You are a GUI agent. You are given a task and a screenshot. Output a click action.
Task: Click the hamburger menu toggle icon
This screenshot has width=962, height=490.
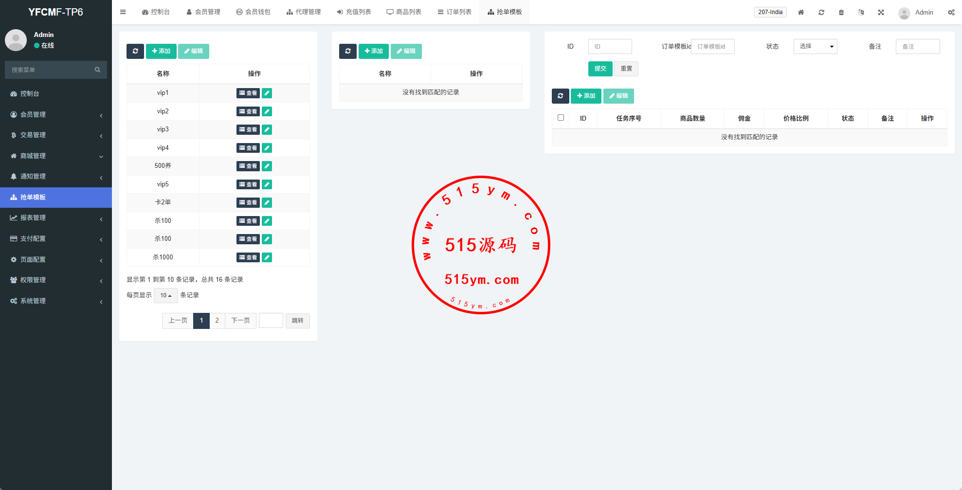pyautogui.click(x=123, y=12)
